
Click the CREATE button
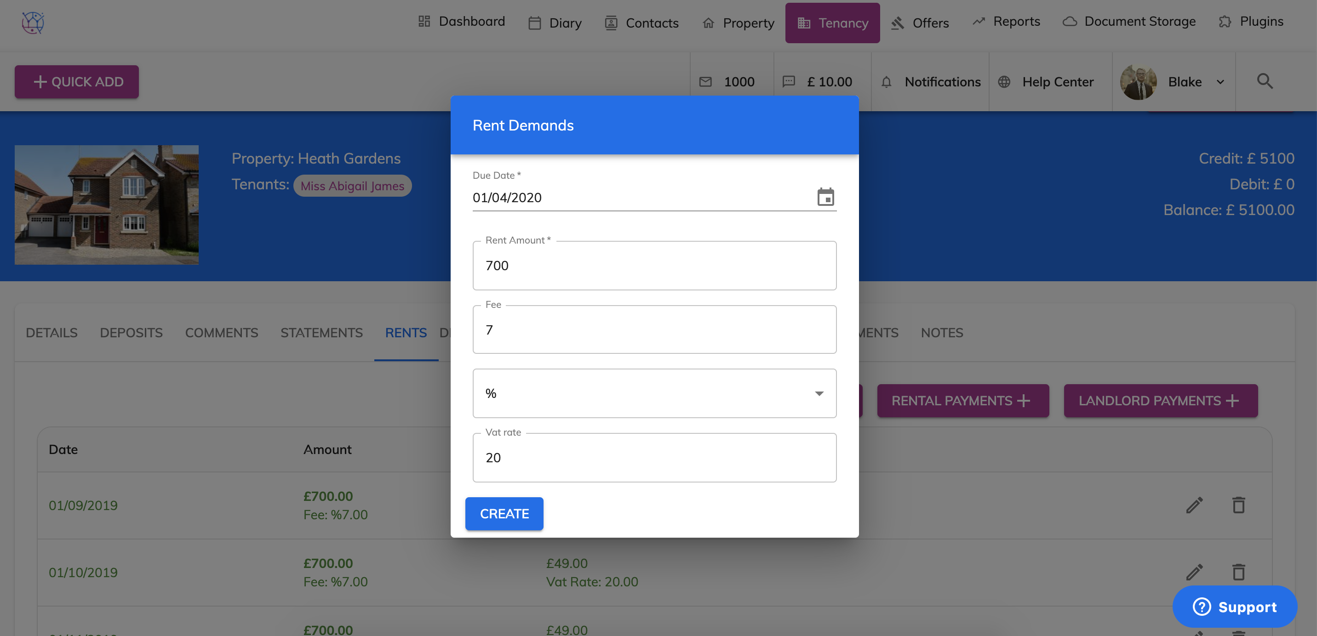click(504, 513)
